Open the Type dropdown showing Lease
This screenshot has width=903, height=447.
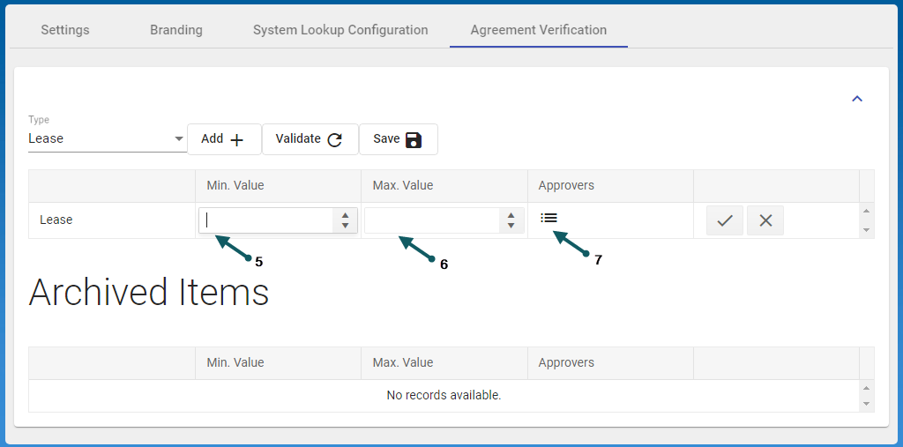[106, 138]
